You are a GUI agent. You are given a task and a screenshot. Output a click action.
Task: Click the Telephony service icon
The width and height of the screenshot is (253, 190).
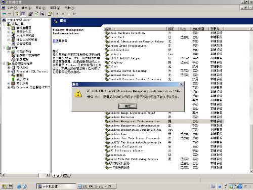tap(107, 62)
